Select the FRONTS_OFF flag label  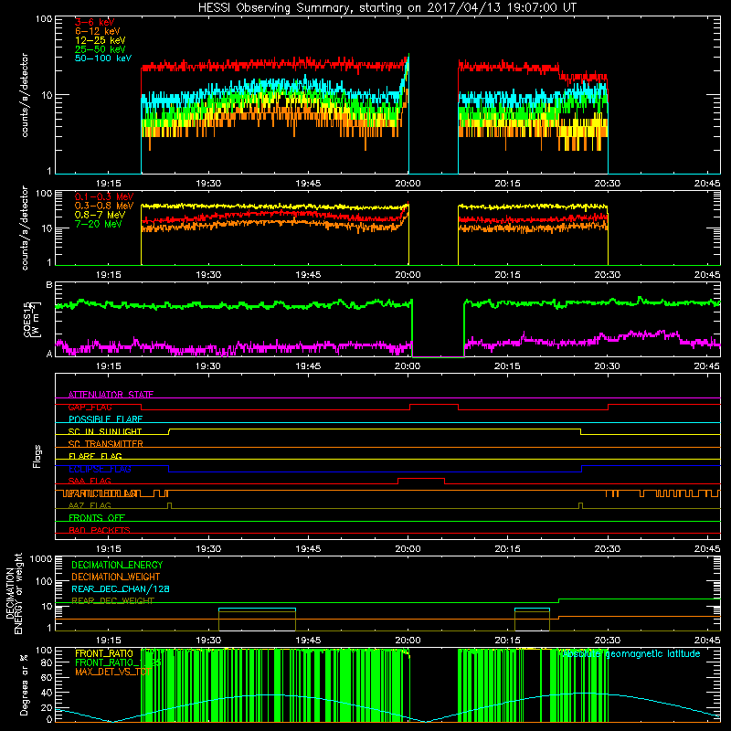click(97, 517)
